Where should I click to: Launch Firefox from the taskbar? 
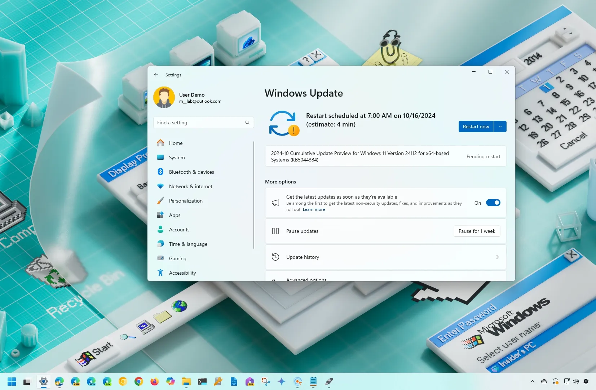click(155, 381)
